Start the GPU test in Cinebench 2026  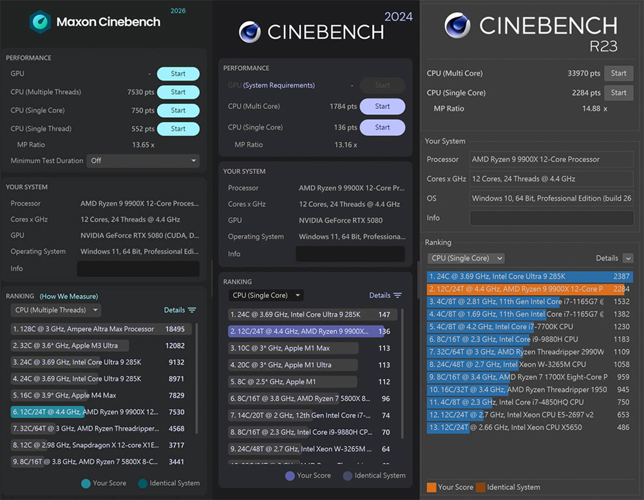178,74
